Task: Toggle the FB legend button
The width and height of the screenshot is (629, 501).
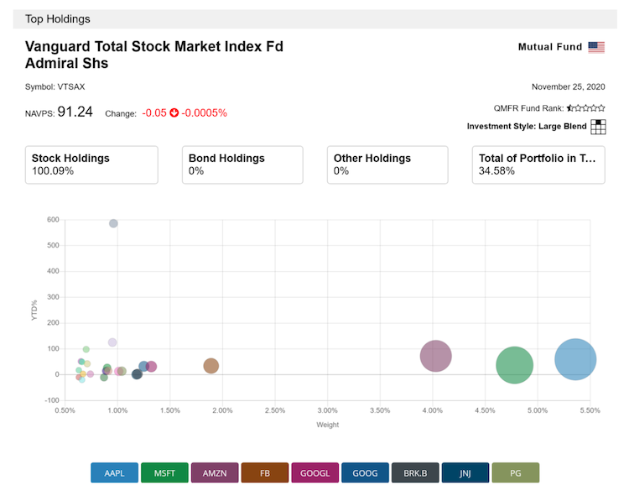Action: coord(265,472)
